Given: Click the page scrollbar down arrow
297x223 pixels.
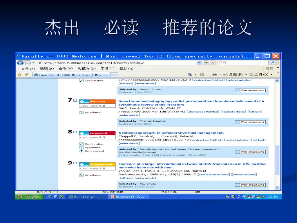Looking at the screenshot, I should pos(277,188).
